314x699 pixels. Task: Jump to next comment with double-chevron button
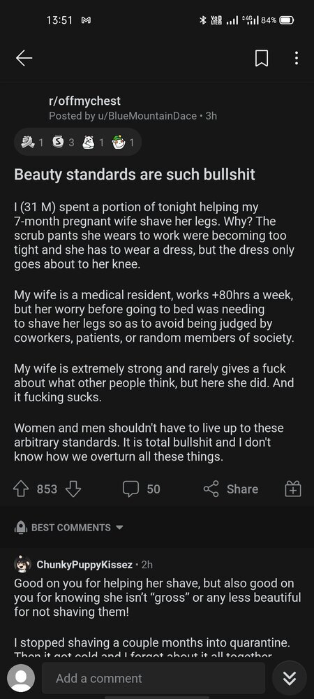290,679
